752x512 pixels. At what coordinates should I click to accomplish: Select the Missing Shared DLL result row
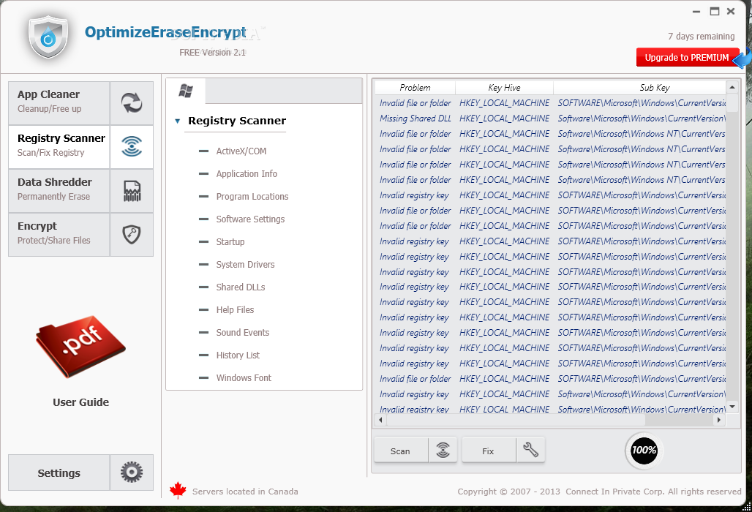point(550,118)
